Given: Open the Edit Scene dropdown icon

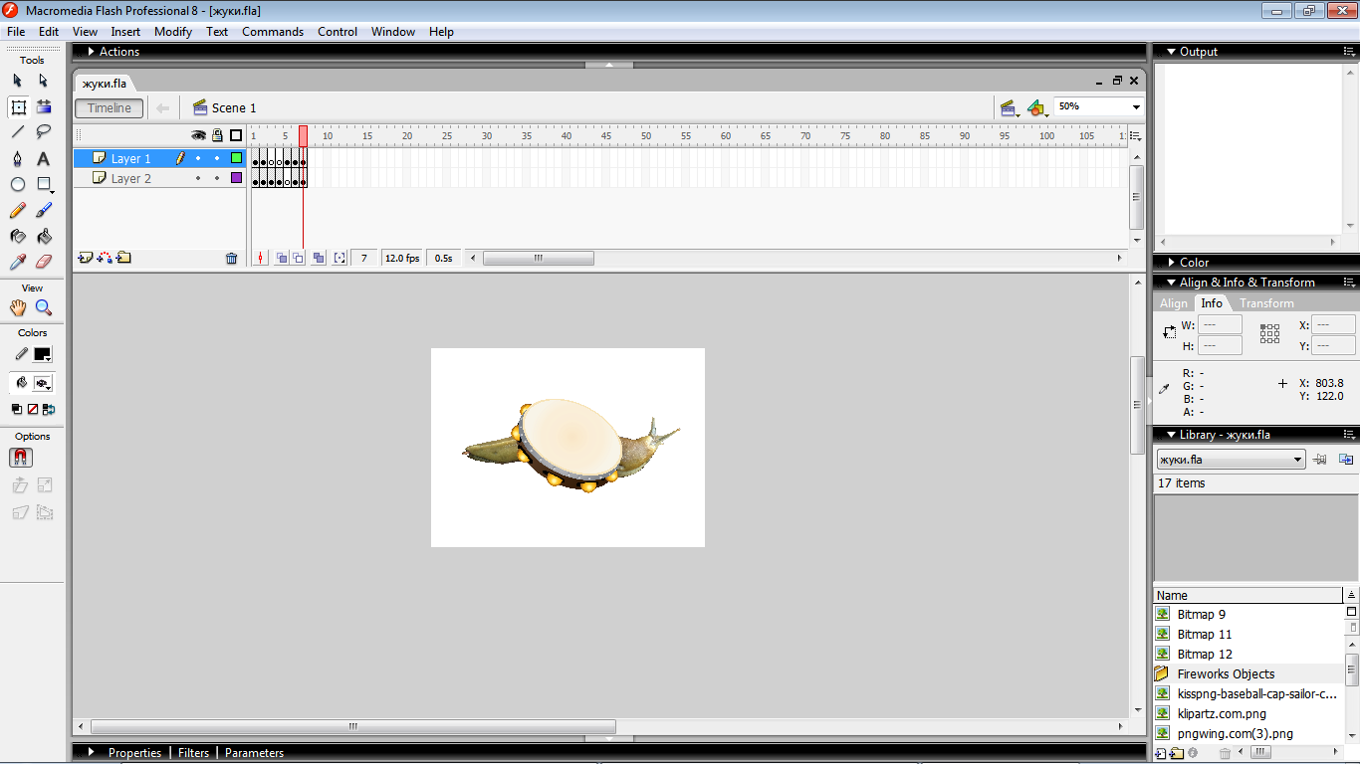Looking at the screenshot, I should click(1009, 107).
